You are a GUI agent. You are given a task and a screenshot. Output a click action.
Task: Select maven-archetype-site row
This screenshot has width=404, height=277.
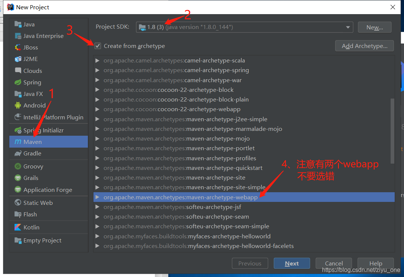tap(244, 178)
